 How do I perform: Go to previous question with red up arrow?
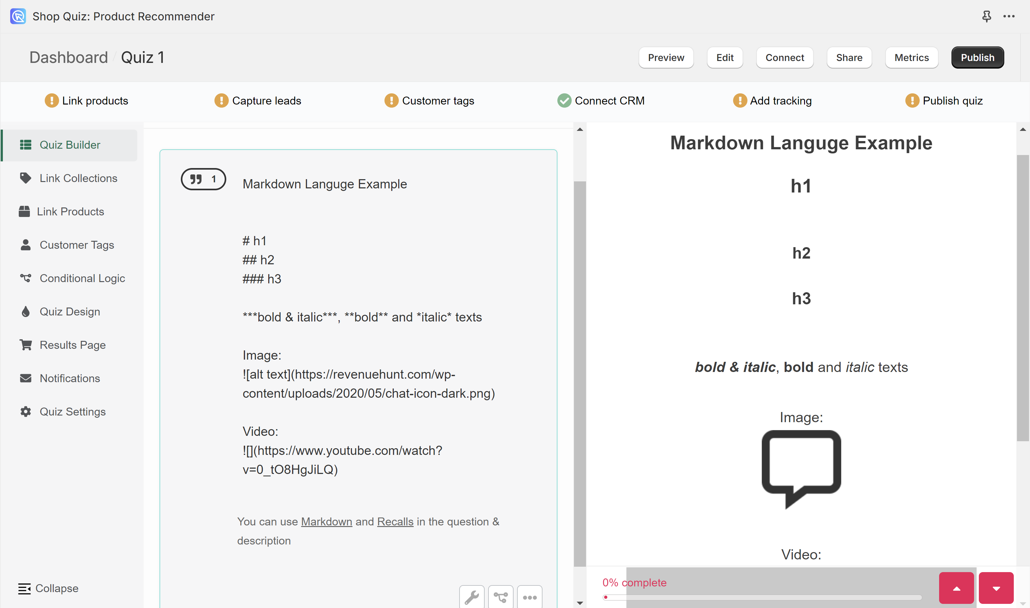pyautogui.click(x=956, y=588)
